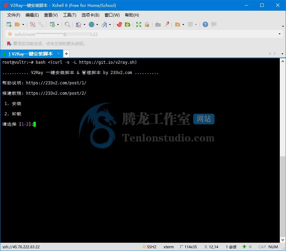This screenshot has width=286, height=251.
Task: Open the tab list dropdown arrow
Action: (282, 54)
